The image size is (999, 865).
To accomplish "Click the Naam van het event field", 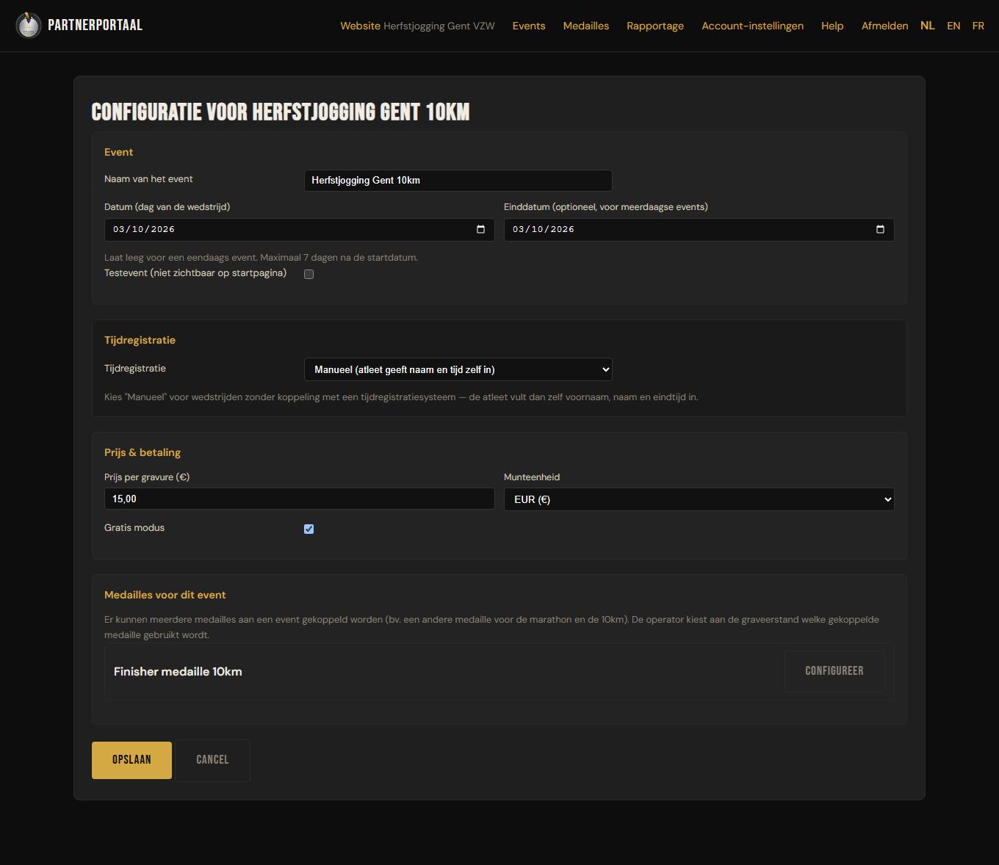I will pyautogui.click(x=458, y=181).
